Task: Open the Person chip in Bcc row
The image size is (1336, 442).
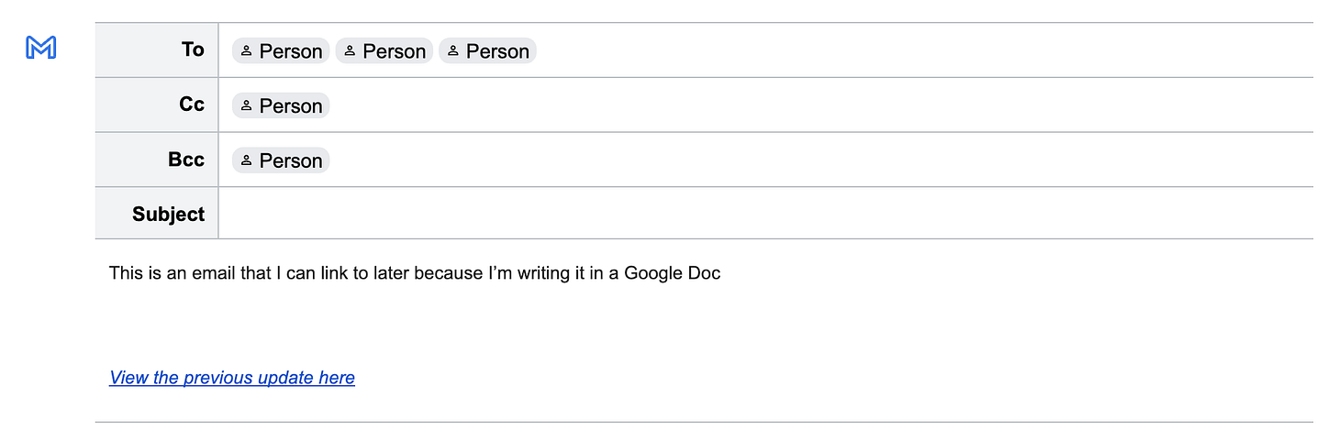Action: tap(280, 160)
